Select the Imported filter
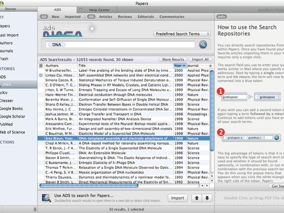The width and height of the screenshot is (284, 213). [73, 17]
